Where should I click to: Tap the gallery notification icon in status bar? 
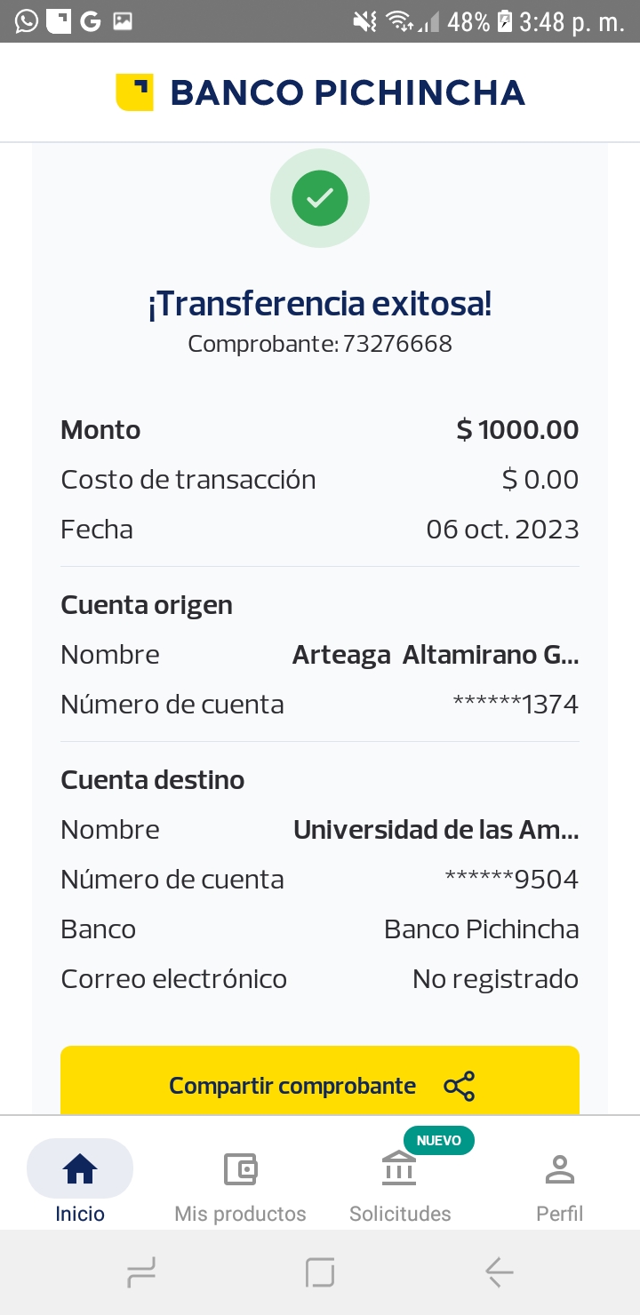123,20
